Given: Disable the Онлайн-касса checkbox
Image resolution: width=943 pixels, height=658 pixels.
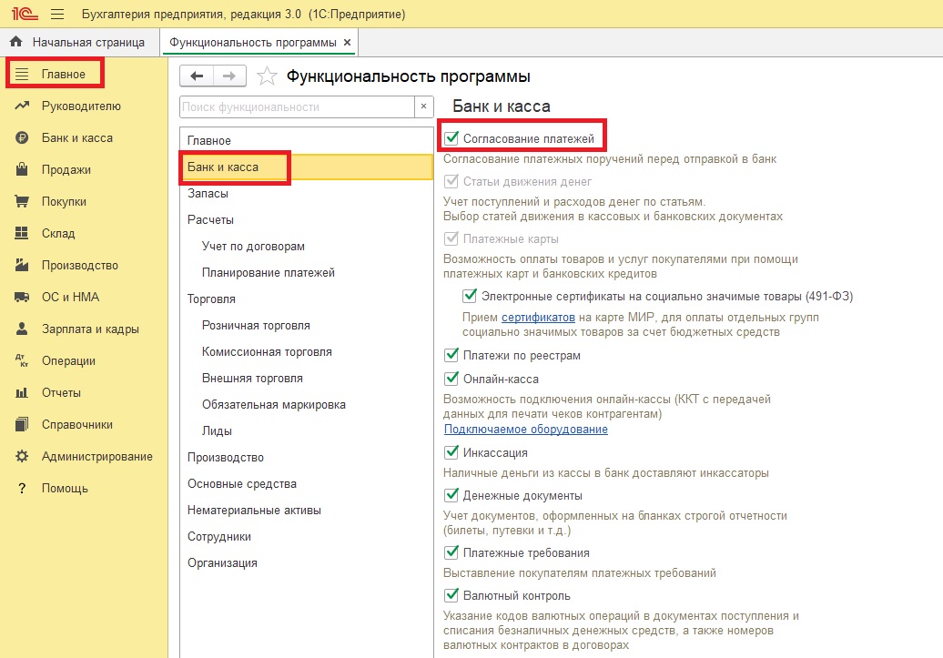Looking at the screenshot, I should coord(451,379).
